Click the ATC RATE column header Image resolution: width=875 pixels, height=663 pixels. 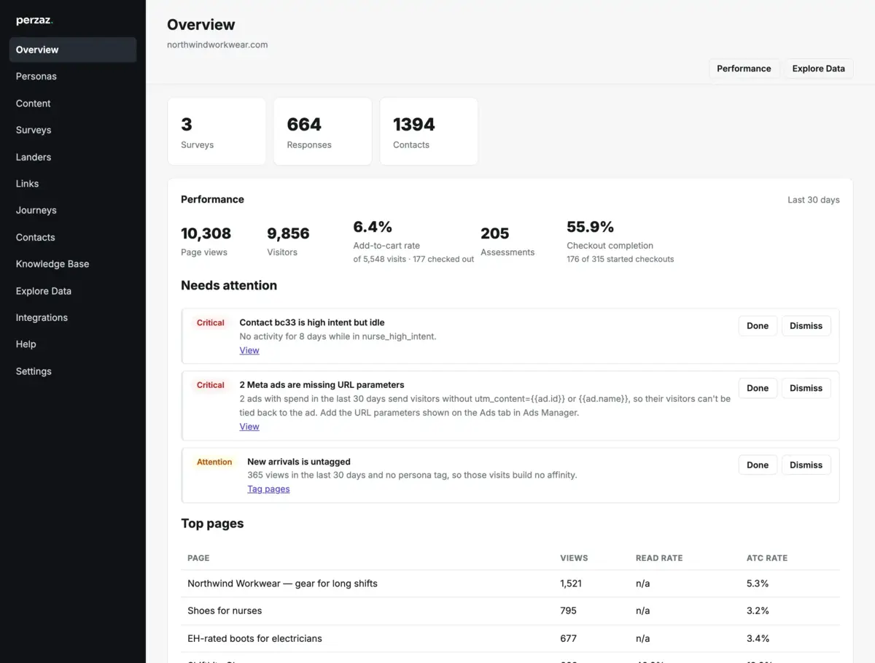pyautogui.click(x=767, y=558)
